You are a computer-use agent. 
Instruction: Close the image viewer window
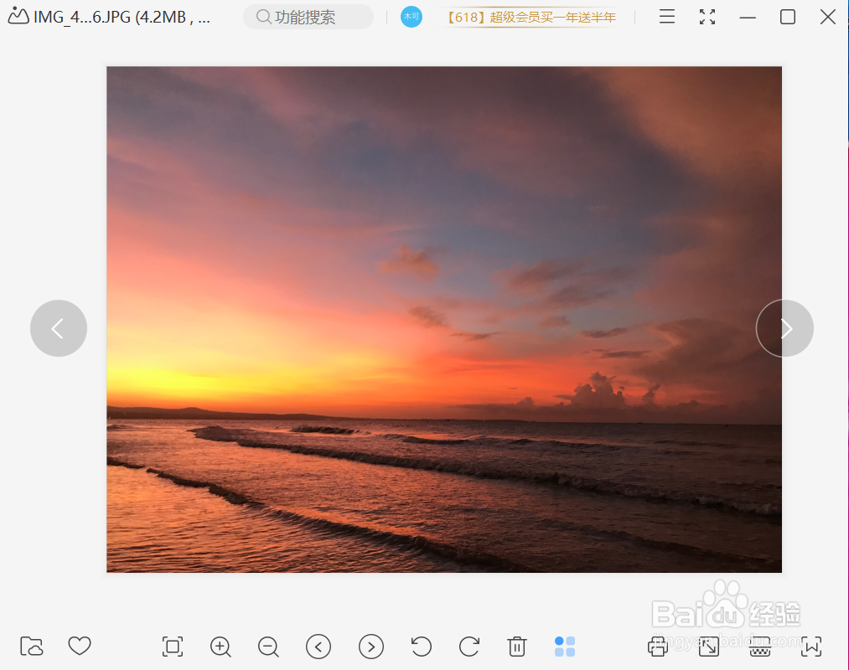click(x=828, y=17)
